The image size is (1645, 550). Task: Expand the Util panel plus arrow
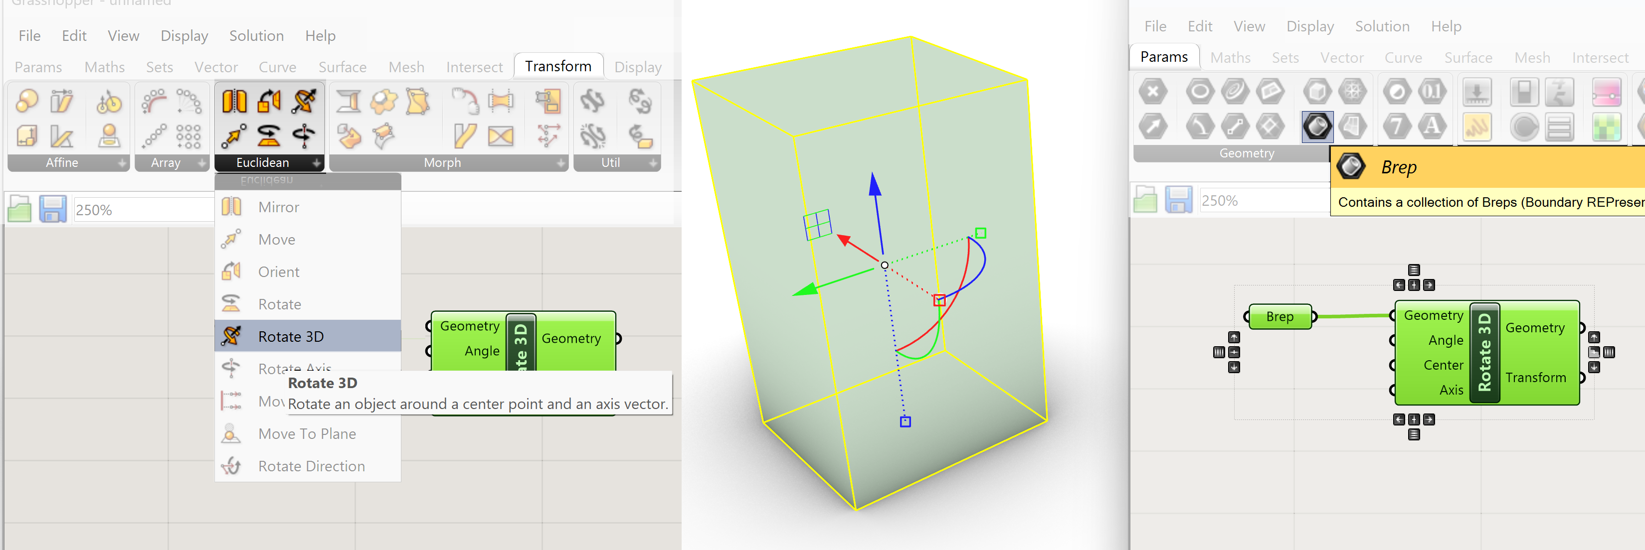pyautogui.click(x=653, y=163)
